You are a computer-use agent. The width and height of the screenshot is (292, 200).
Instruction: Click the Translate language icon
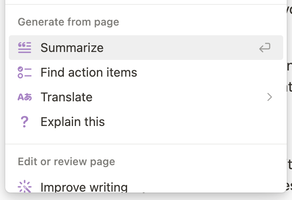(x=25, y=97)
